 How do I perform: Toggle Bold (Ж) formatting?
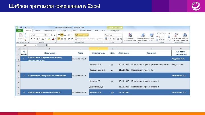(x=32, y=39)
